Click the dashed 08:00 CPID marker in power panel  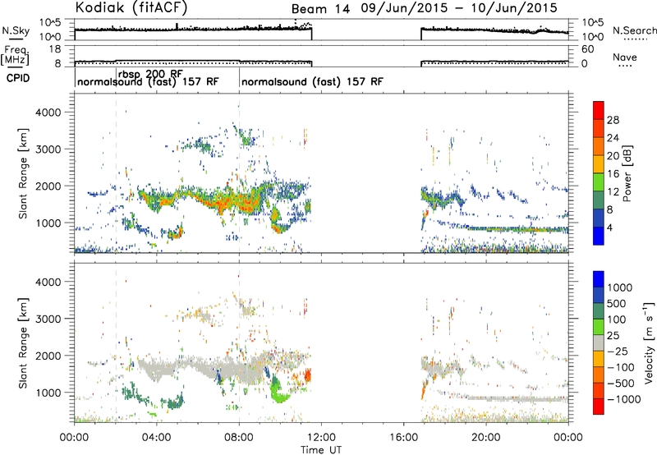[x=239, y=172]
